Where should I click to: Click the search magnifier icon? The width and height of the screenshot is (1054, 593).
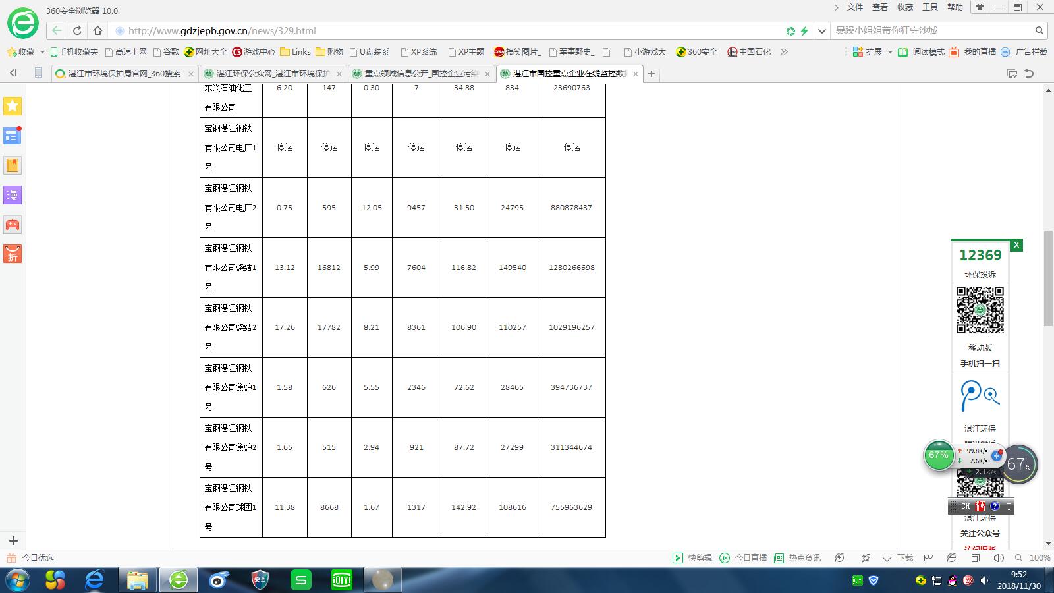(1040, 30)
